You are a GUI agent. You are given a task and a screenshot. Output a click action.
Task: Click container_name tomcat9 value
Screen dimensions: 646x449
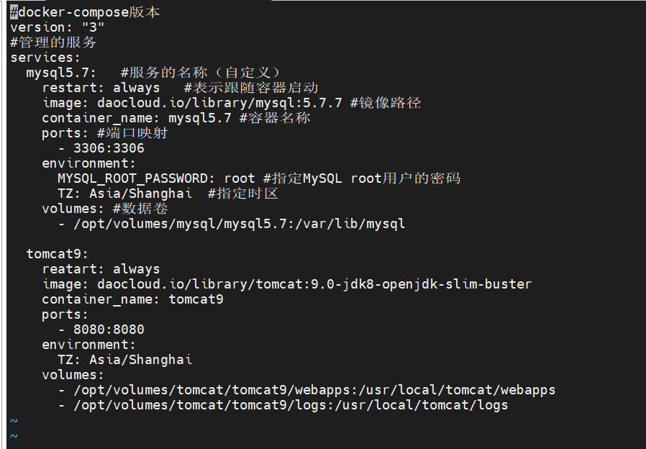pos(196,299)
